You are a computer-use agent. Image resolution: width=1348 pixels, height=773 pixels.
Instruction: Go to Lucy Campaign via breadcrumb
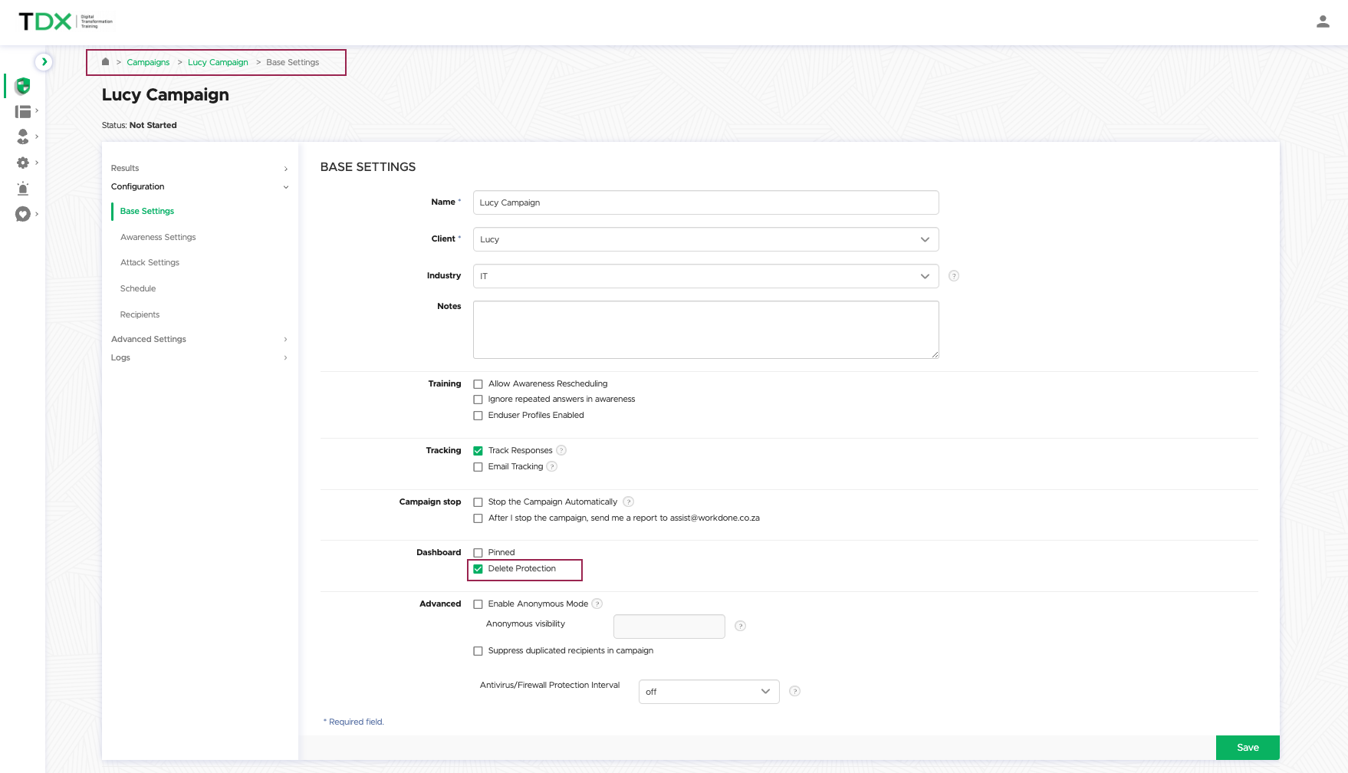(x=218, y=62)
